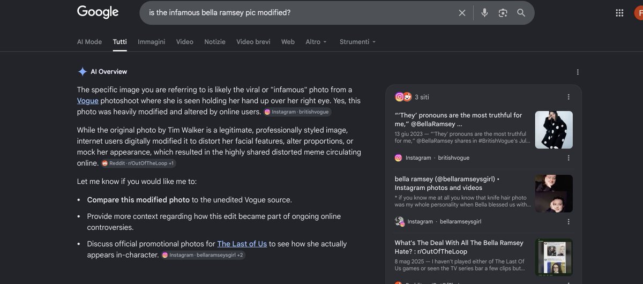Select the Tutti tab
The width and height of the screenshot is (643, 284).
pos(119,42)
